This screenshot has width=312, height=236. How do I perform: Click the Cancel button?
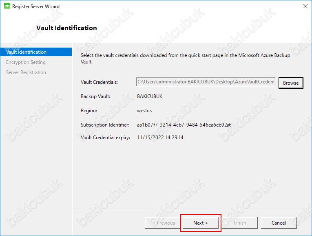[x=279, y=223]
